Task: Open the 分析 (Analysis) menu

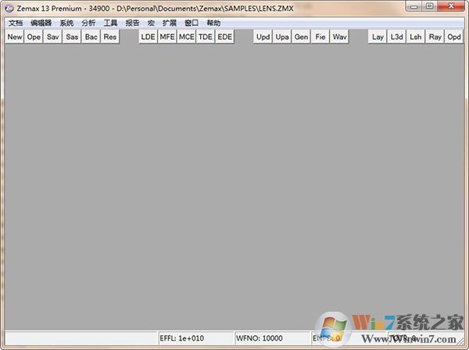Action: [88, 23]
